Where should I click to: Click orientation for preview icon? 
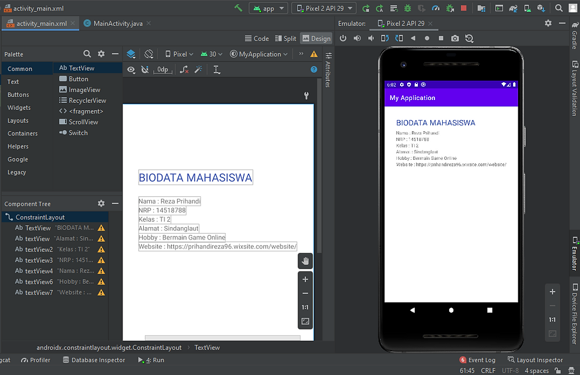149,54
